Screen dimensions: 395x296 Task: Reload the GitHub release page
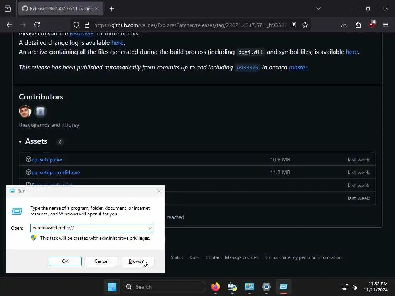point(37,25)
